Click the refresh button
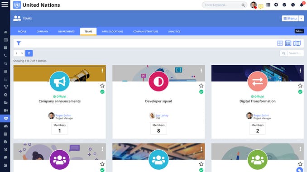 [29, 53]
